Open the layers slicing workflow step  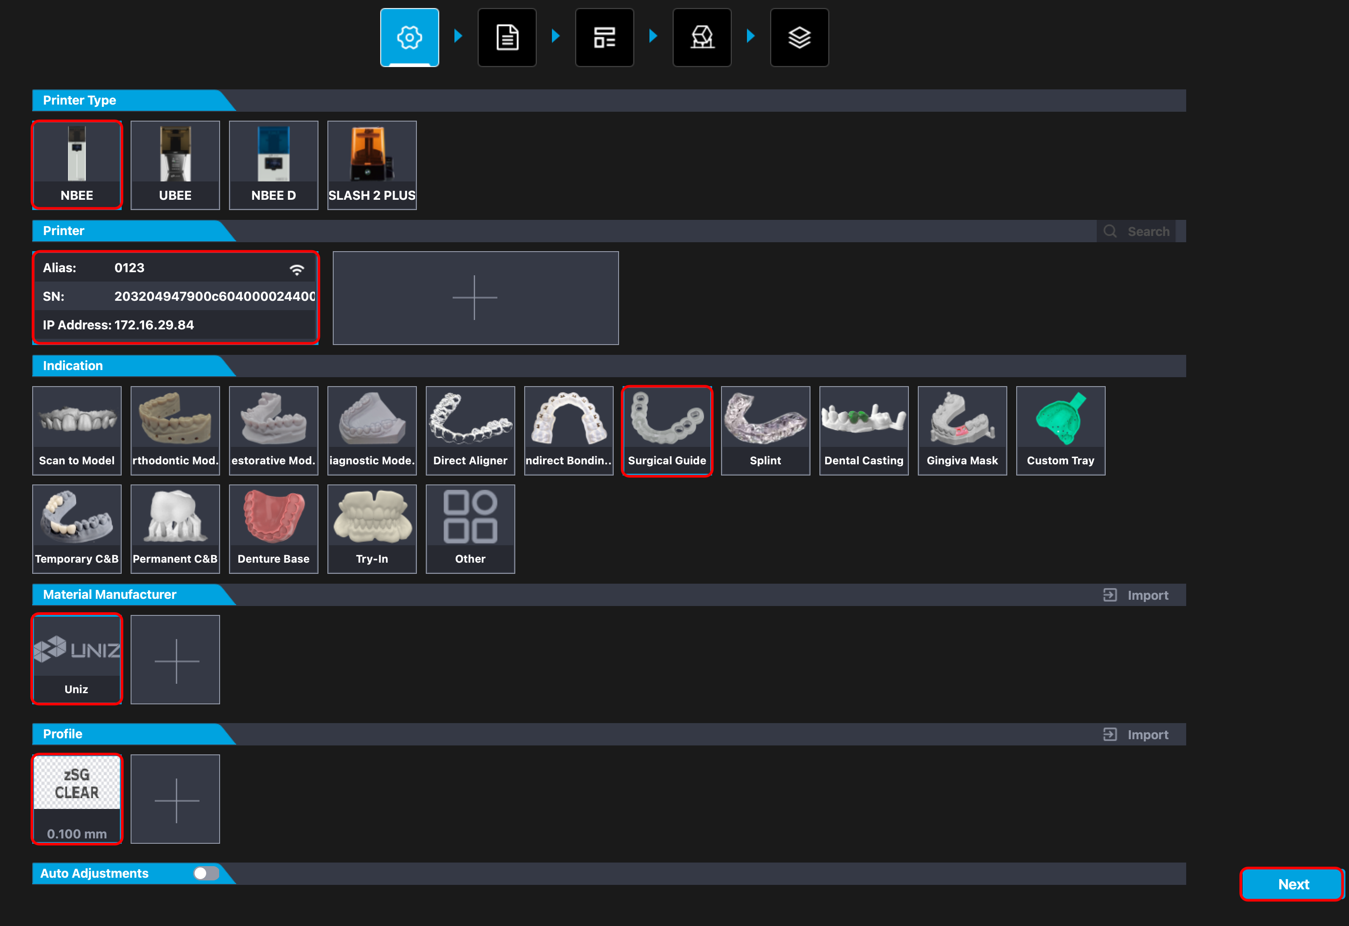800,37
